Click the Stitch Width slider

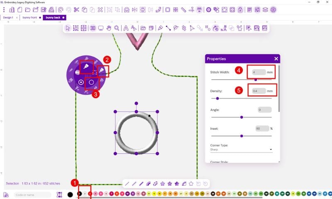point(241,80)
